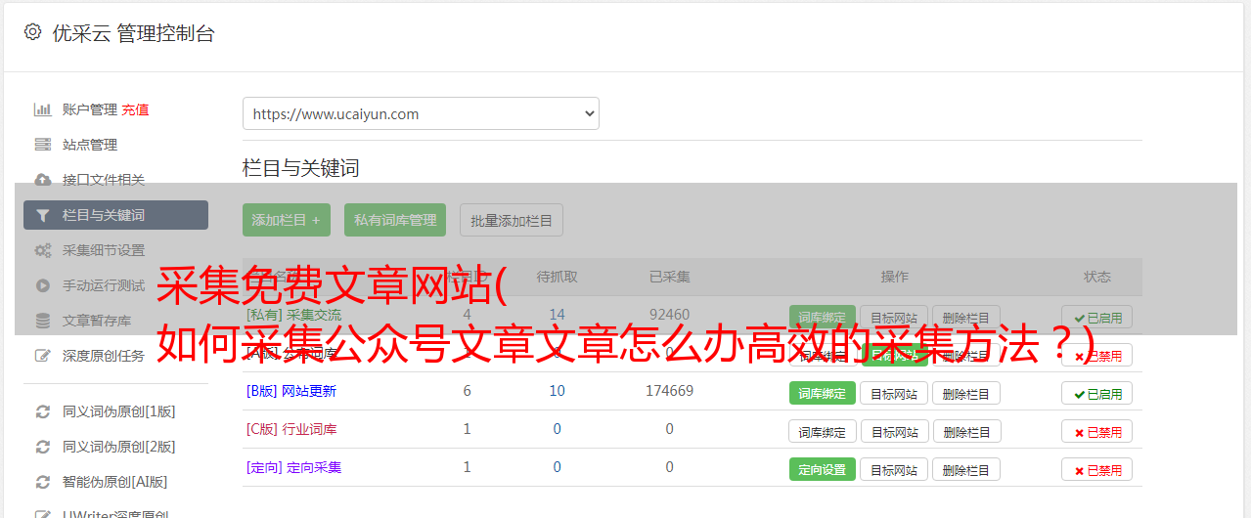Click the 已采集 value 92460
The width and height of the screenshot is (1251, 518).
tap(669, 315)
